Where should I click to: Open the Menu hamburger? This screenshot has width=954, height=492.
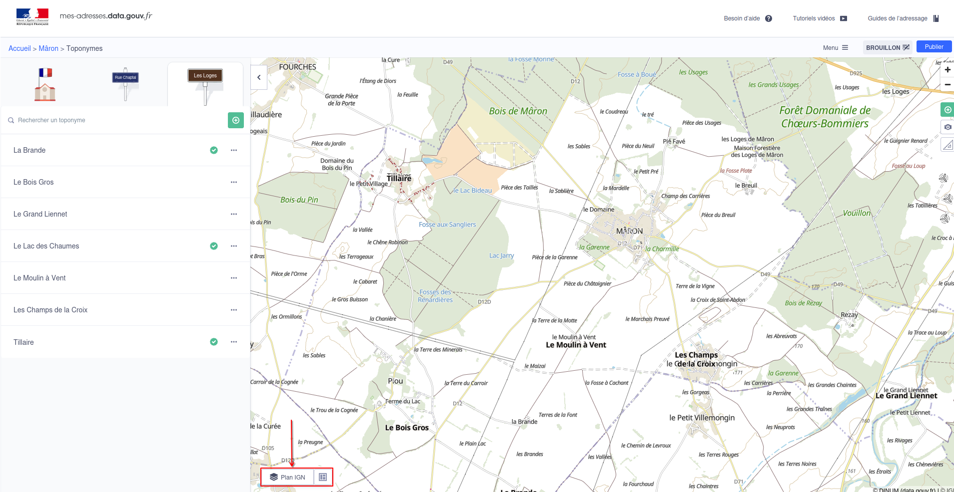836,47
